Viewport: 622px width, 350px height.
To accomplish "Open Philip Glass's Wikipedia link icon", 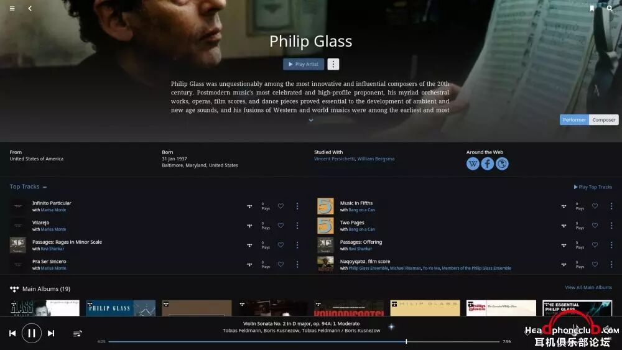I will pyautogui.click(x=473, y=163).
